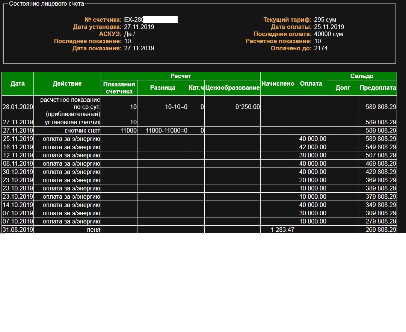The image size is (406, 332).
Task: Select the "Долг" column header
Action: pyautogui.click(x=343, y=88)
